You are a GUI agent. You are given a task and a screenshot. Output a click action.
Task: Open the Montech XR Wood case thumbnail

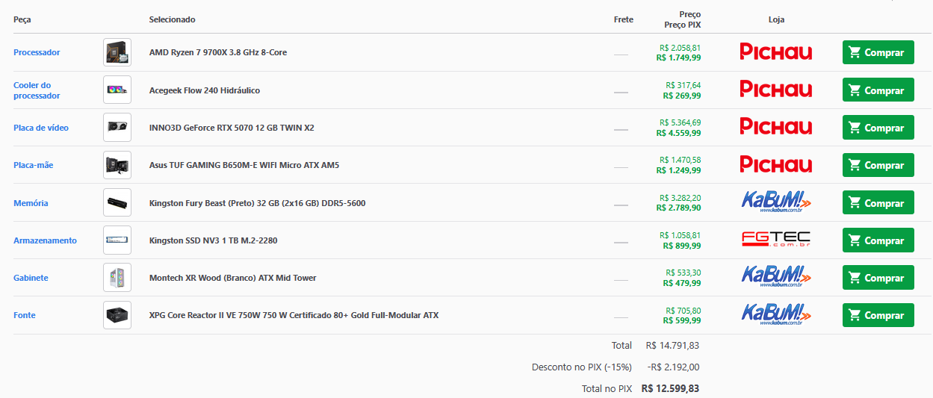tap(117, 278)
